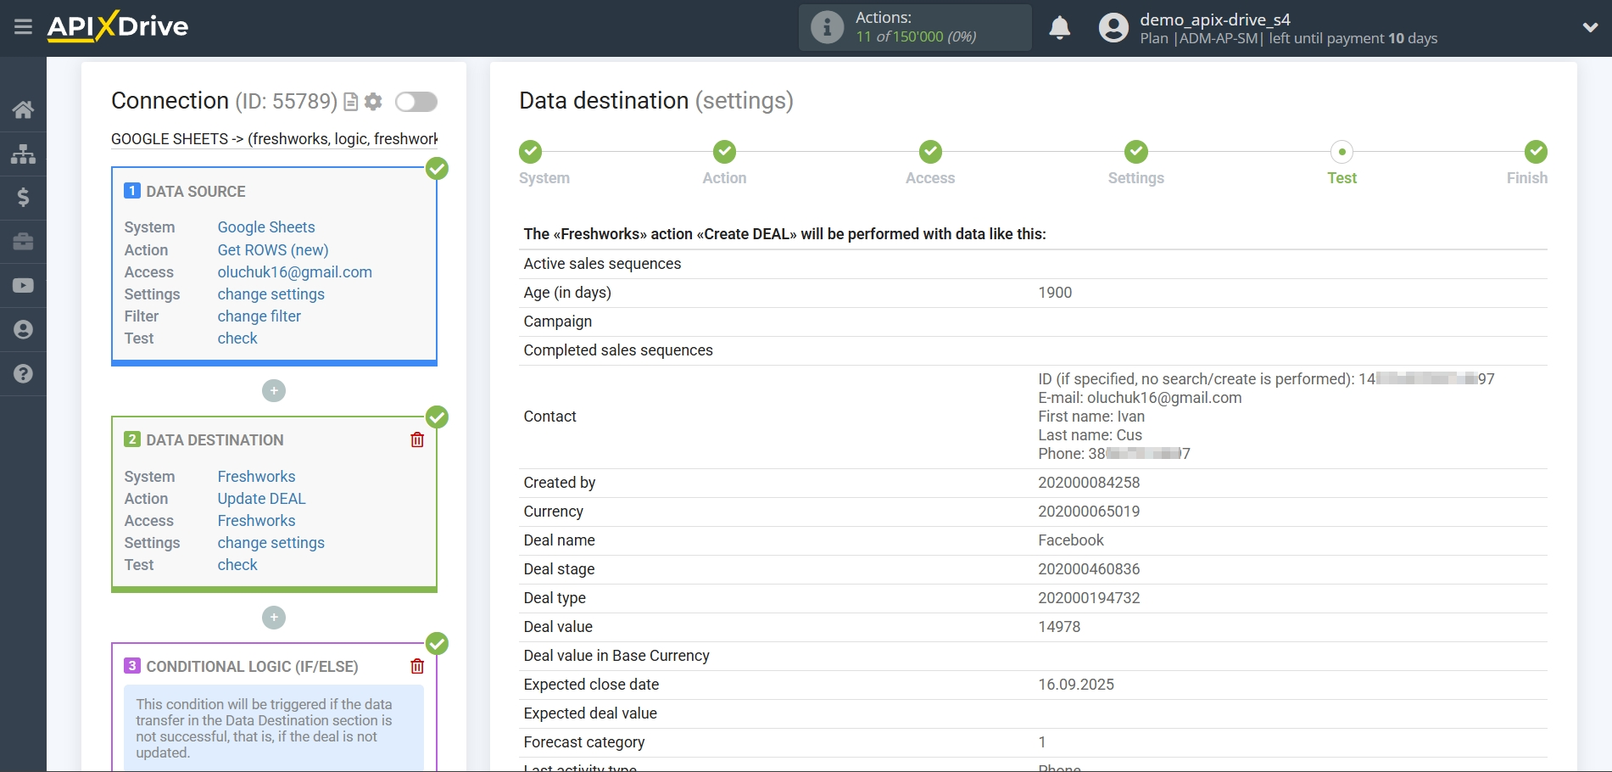Viewport: 1612px width, 772px height.
Task: Add block after Data Destination
Action: click(x=274, y=618)
